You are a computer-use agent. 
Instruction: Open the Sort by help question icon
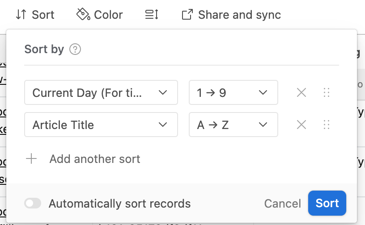(75, 49)
